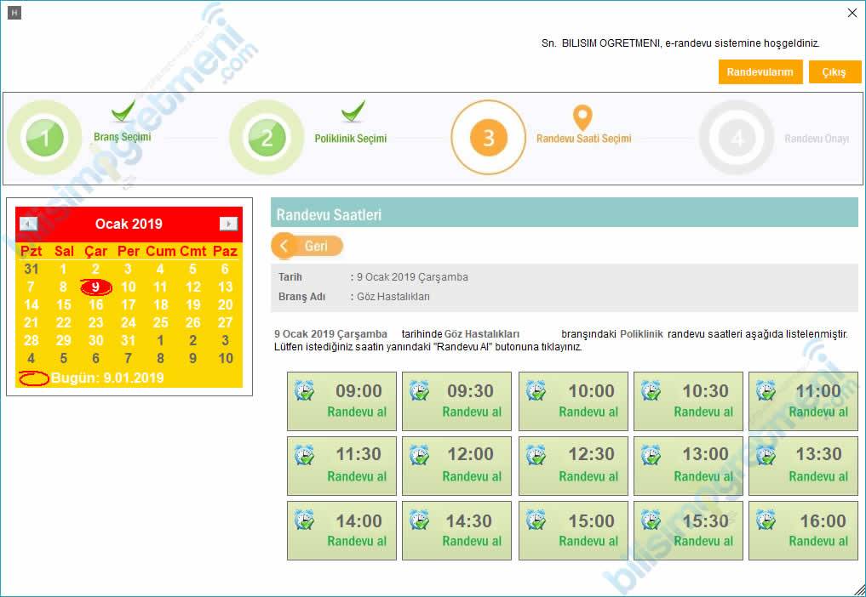The width and height of the screenshot is (866, 597).
Task: Click the clock icon of the 12:00 slot
Action: [419, 455]
